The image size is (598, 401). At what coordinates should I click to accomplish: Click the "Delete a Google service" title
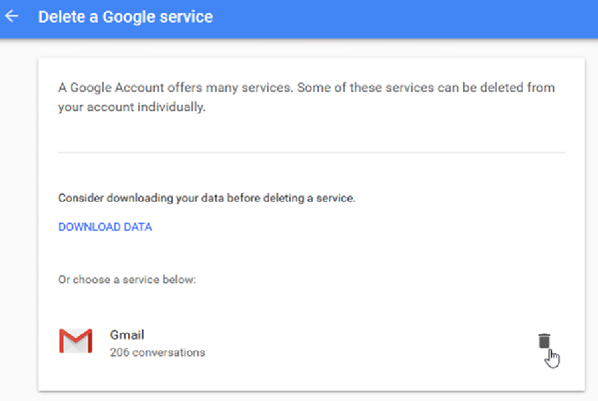point(126,17)
